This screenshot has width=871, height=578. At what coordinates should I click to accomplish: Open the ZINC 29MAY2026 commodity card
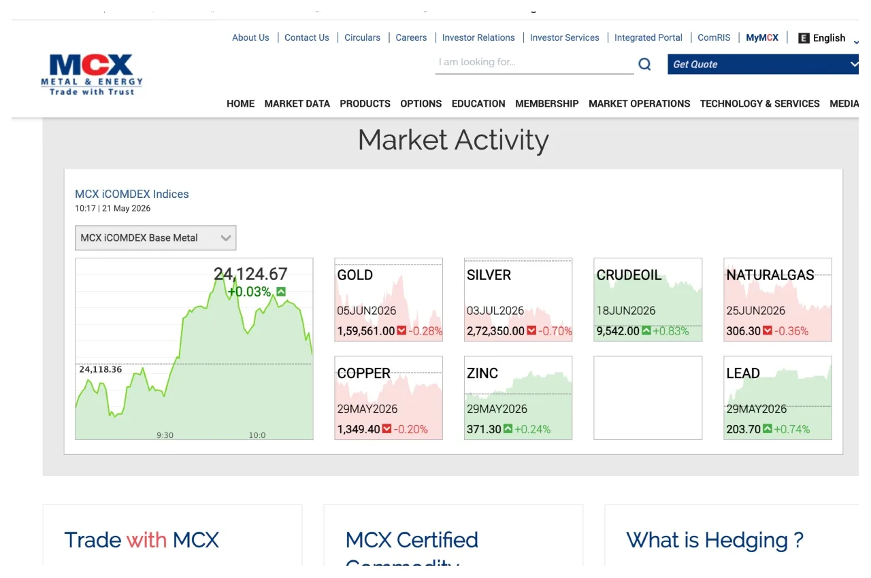pyautogui.click(x=519, y=398)
